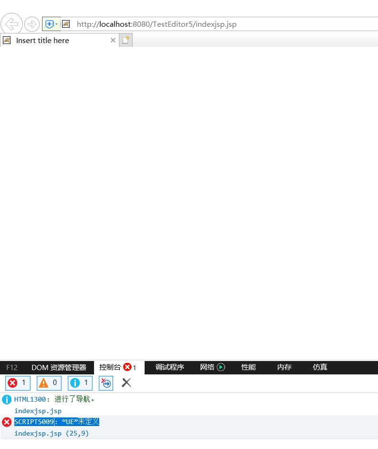Switch to the 控制台 console tab
Screen dimensions: 378x449
[119, 367]
